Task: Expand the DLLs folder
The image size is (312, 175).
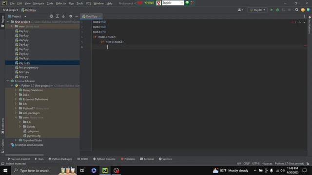Action: 16,95
